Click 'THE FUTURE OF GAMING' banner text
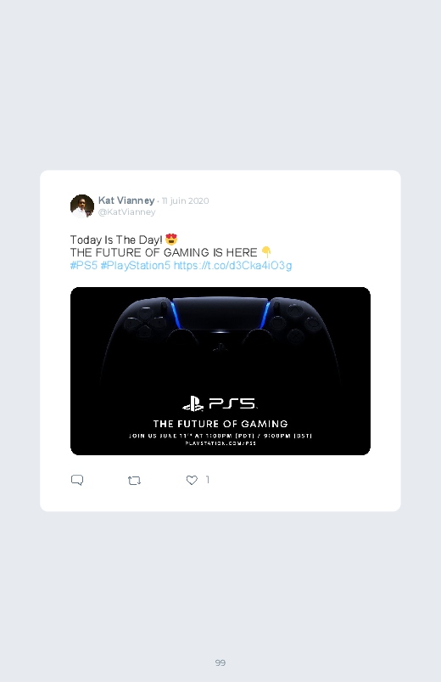This screenshot has width=441, height=682. 220,424
